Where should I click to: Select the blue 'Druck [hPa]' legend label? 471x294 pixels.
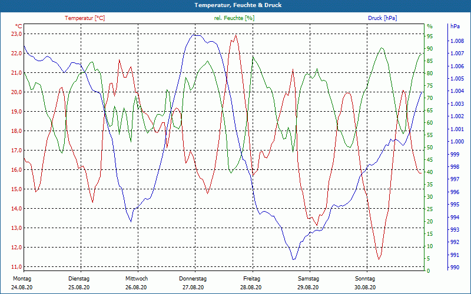coord(382,18)
